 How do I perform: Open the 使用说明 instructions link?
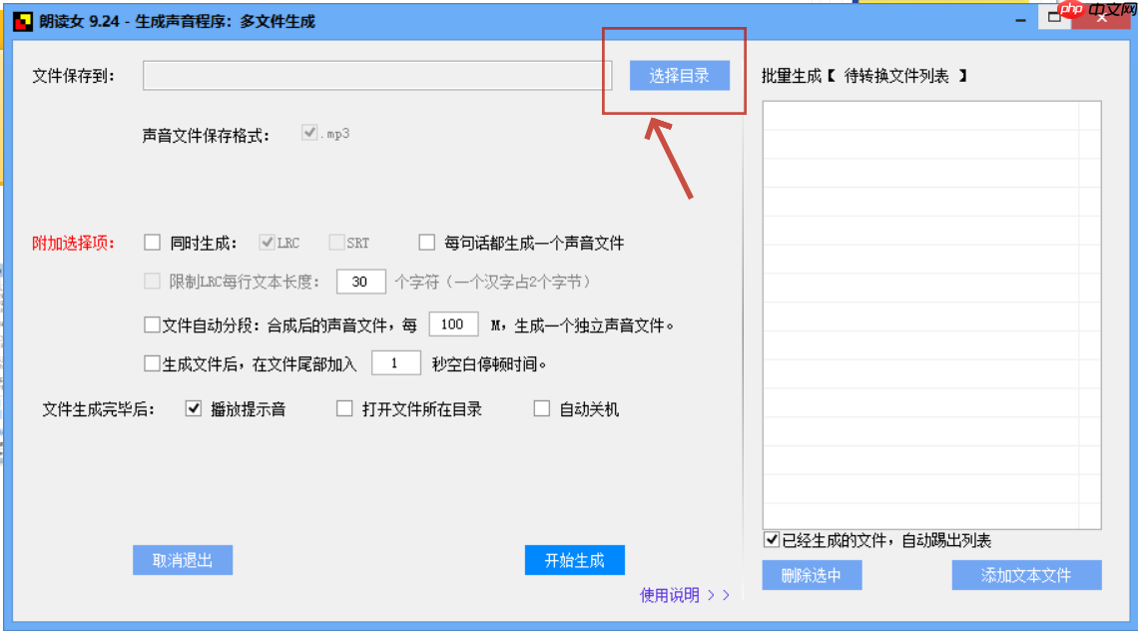[667, 593]
